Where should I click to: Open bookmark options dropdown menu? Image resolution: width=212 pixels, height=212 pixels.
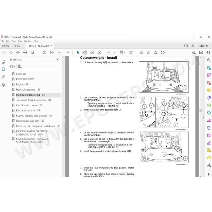[x=12, y=66]
